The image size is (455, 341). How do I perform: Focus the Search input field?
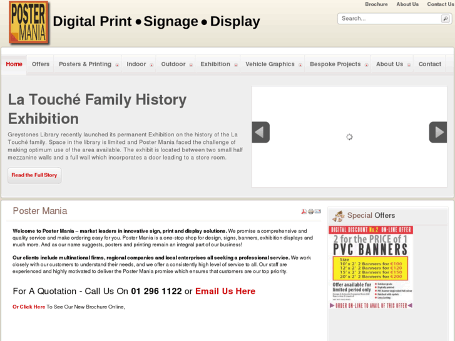[389, 19]
